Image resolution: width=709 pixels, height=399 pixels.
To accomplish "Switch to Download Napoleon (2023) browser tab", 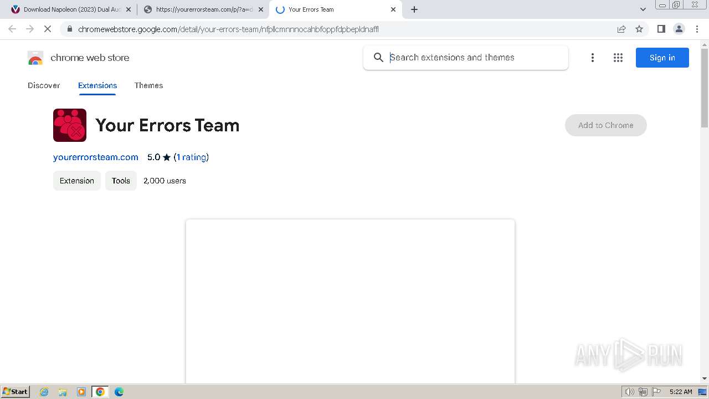I will pos(71,9).
